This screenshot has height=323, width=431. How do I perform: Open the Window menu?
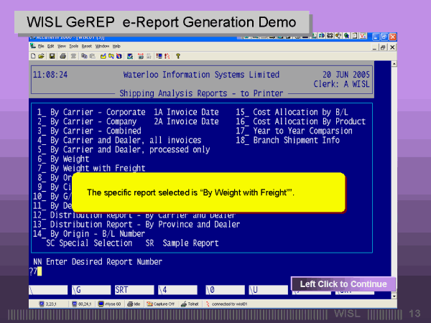click(x=102, y=46)
